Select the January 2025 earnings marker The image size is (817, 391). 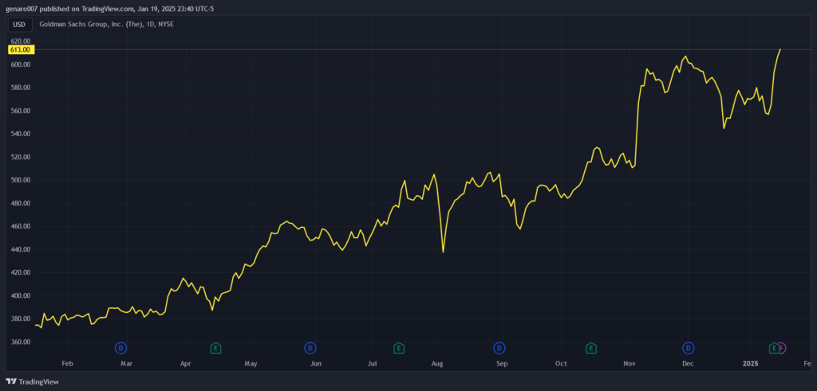pos(774,348)
